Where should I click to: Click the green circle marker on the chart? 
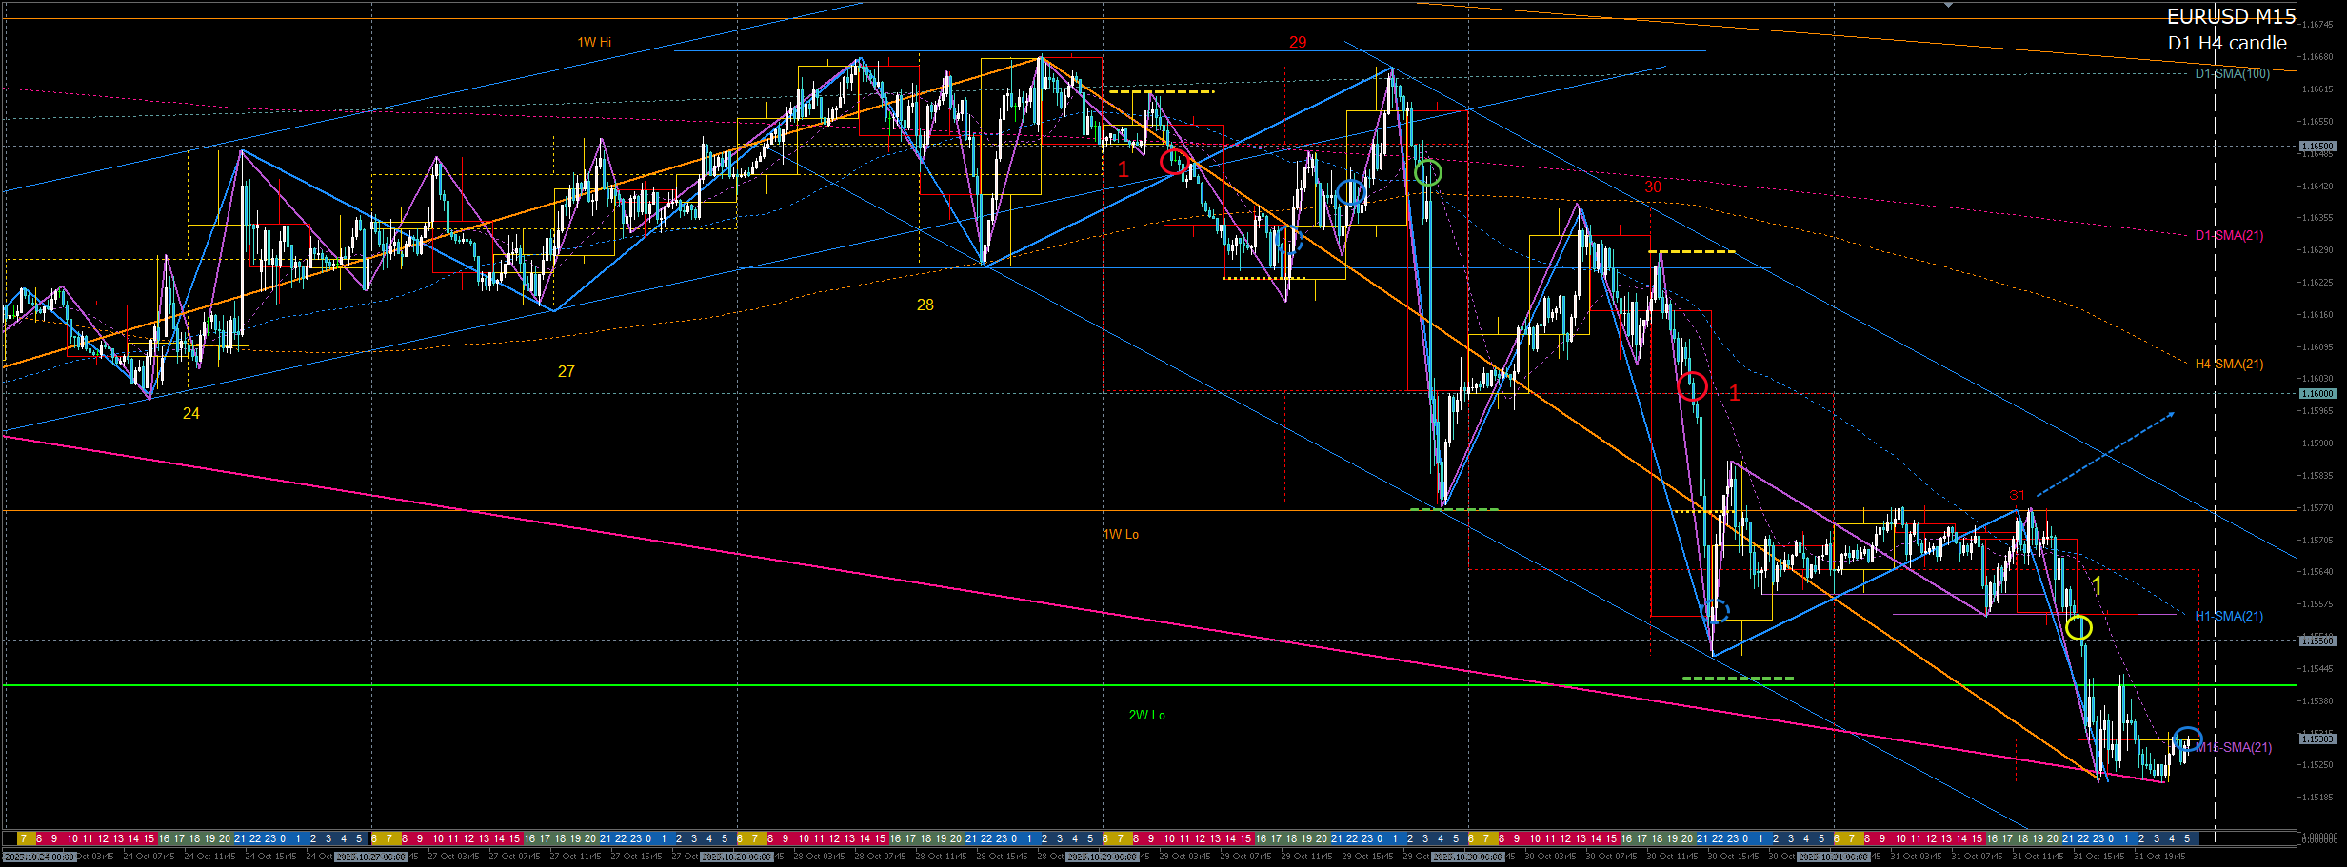[1428, 173]
